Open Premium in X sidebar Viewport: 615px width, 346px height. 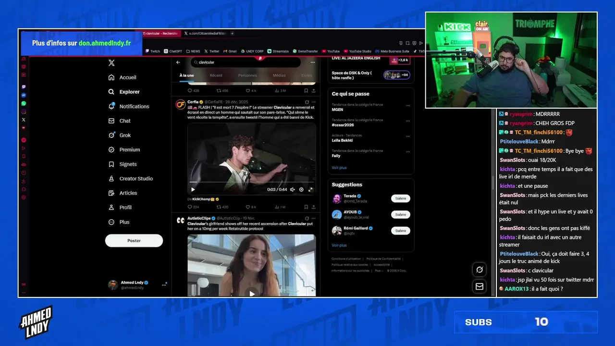click(124, 149)
